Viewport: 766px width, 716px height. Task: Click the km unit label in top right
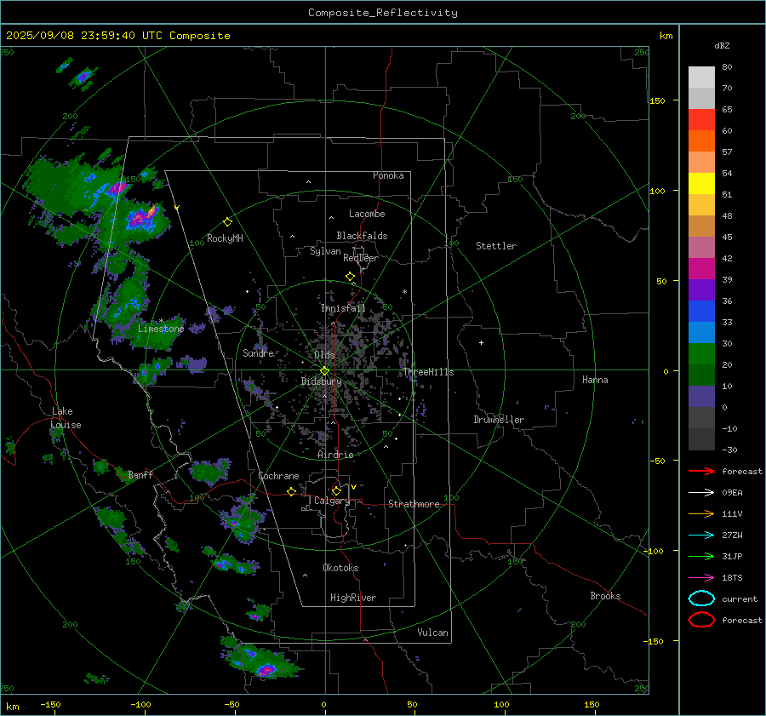pos(666,36)
